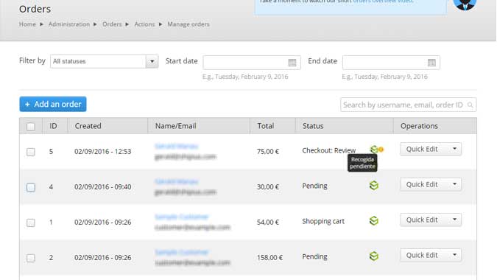497x280 pixels.
Task: Select the Shopping cart status text
Action: click(x=323, y=221)
